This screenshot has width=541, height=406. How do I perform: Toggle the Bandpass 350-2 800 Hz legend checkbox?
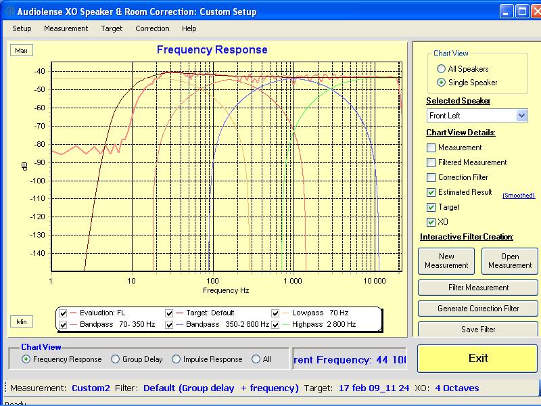169,325
